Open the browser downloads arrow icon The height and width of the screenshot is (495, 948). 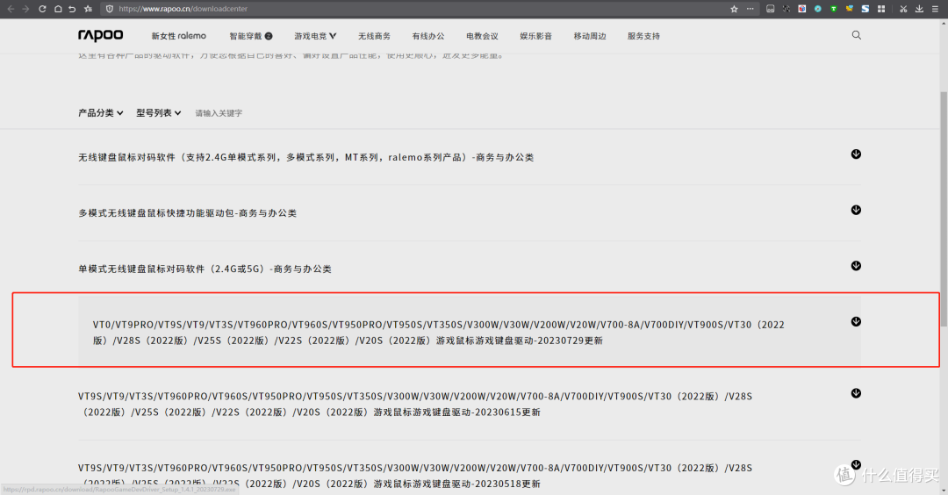click(x=919, y=9)
